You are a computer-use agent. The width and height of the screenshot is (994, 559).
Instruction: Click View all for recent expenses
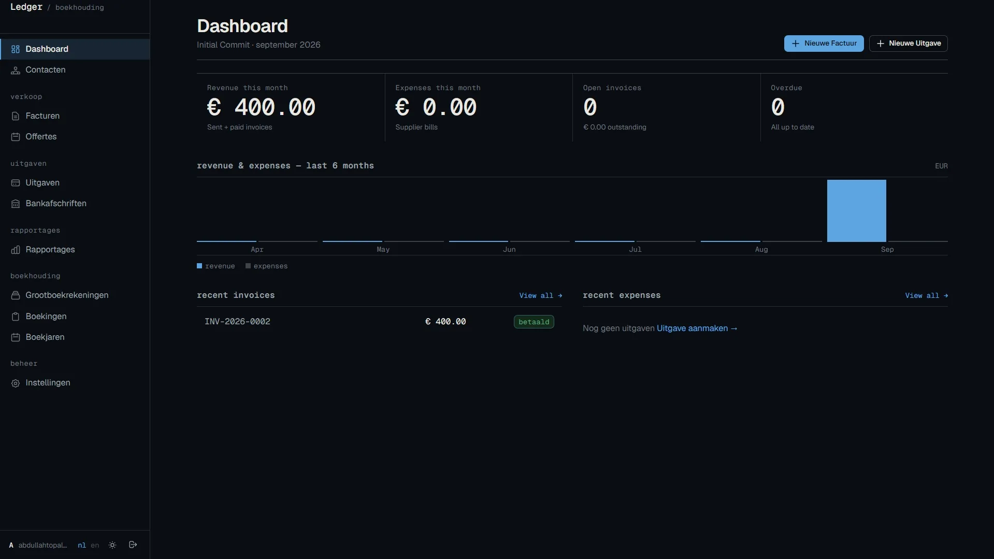[926, 296]
